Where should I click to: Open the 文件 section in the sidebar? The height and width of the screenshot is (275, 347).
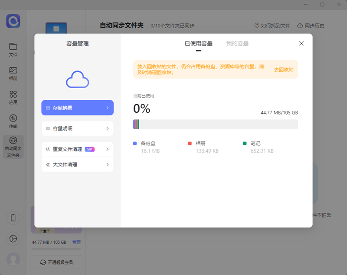13,49
